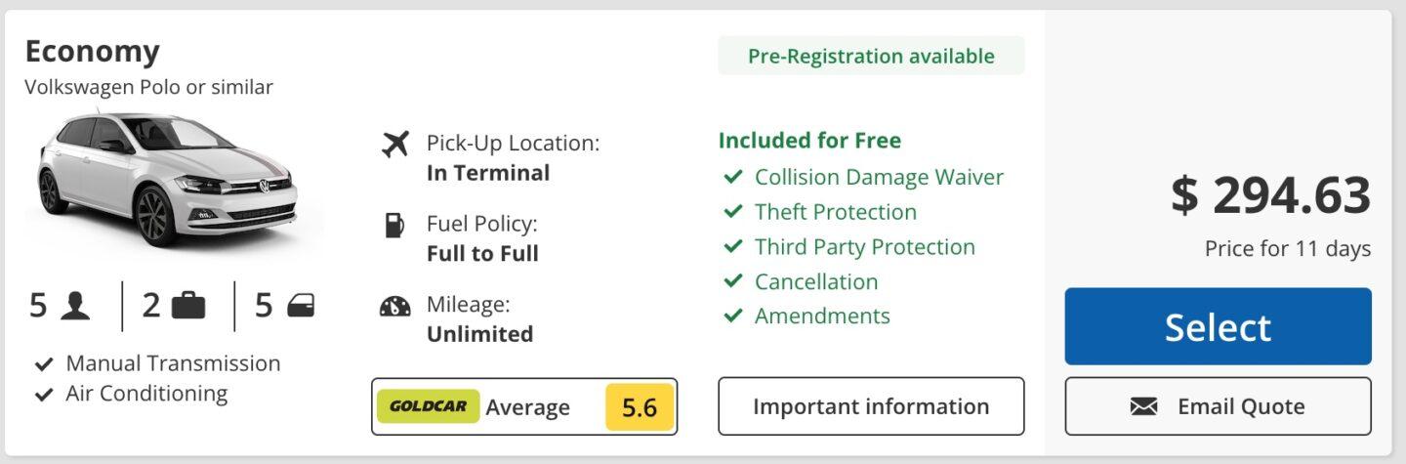Click the passenger seats person icon
Image resolution: width=1406 pixels, height=464 pixels.
coord(75,307)
